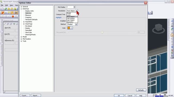The width and height of the screenshot is (174, 97).
Task: Choose First Object in Resolution list
Action: click(72, 17)
